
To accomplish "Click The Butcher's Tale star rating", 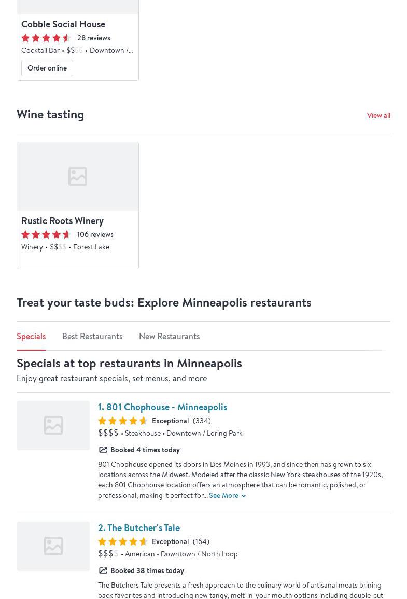I will 123,541.
